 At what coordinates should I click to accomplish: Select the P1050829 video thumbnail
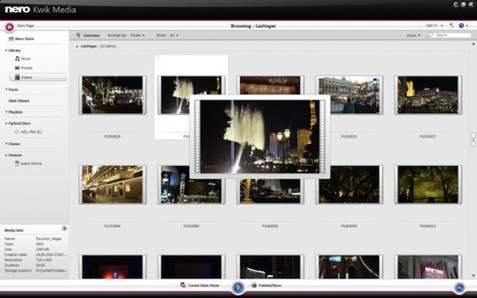tap(113, 95)
